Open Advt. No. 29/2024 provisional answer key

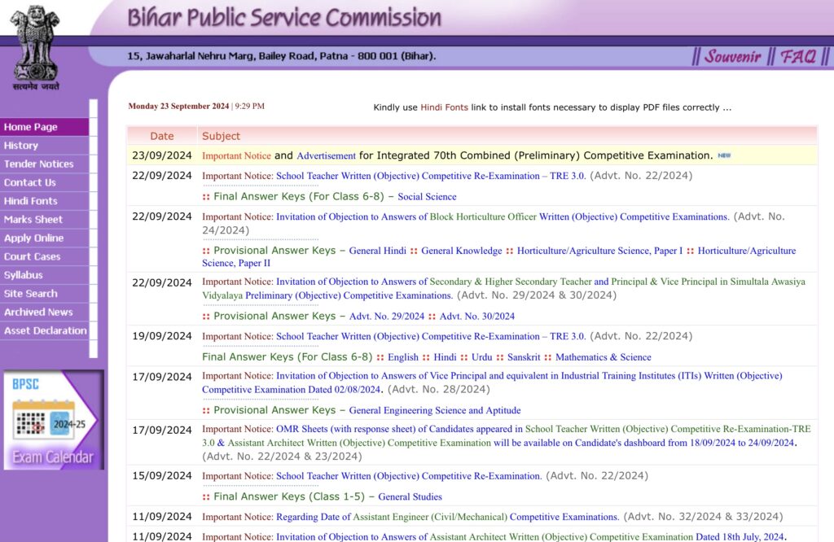pos(387,316)
